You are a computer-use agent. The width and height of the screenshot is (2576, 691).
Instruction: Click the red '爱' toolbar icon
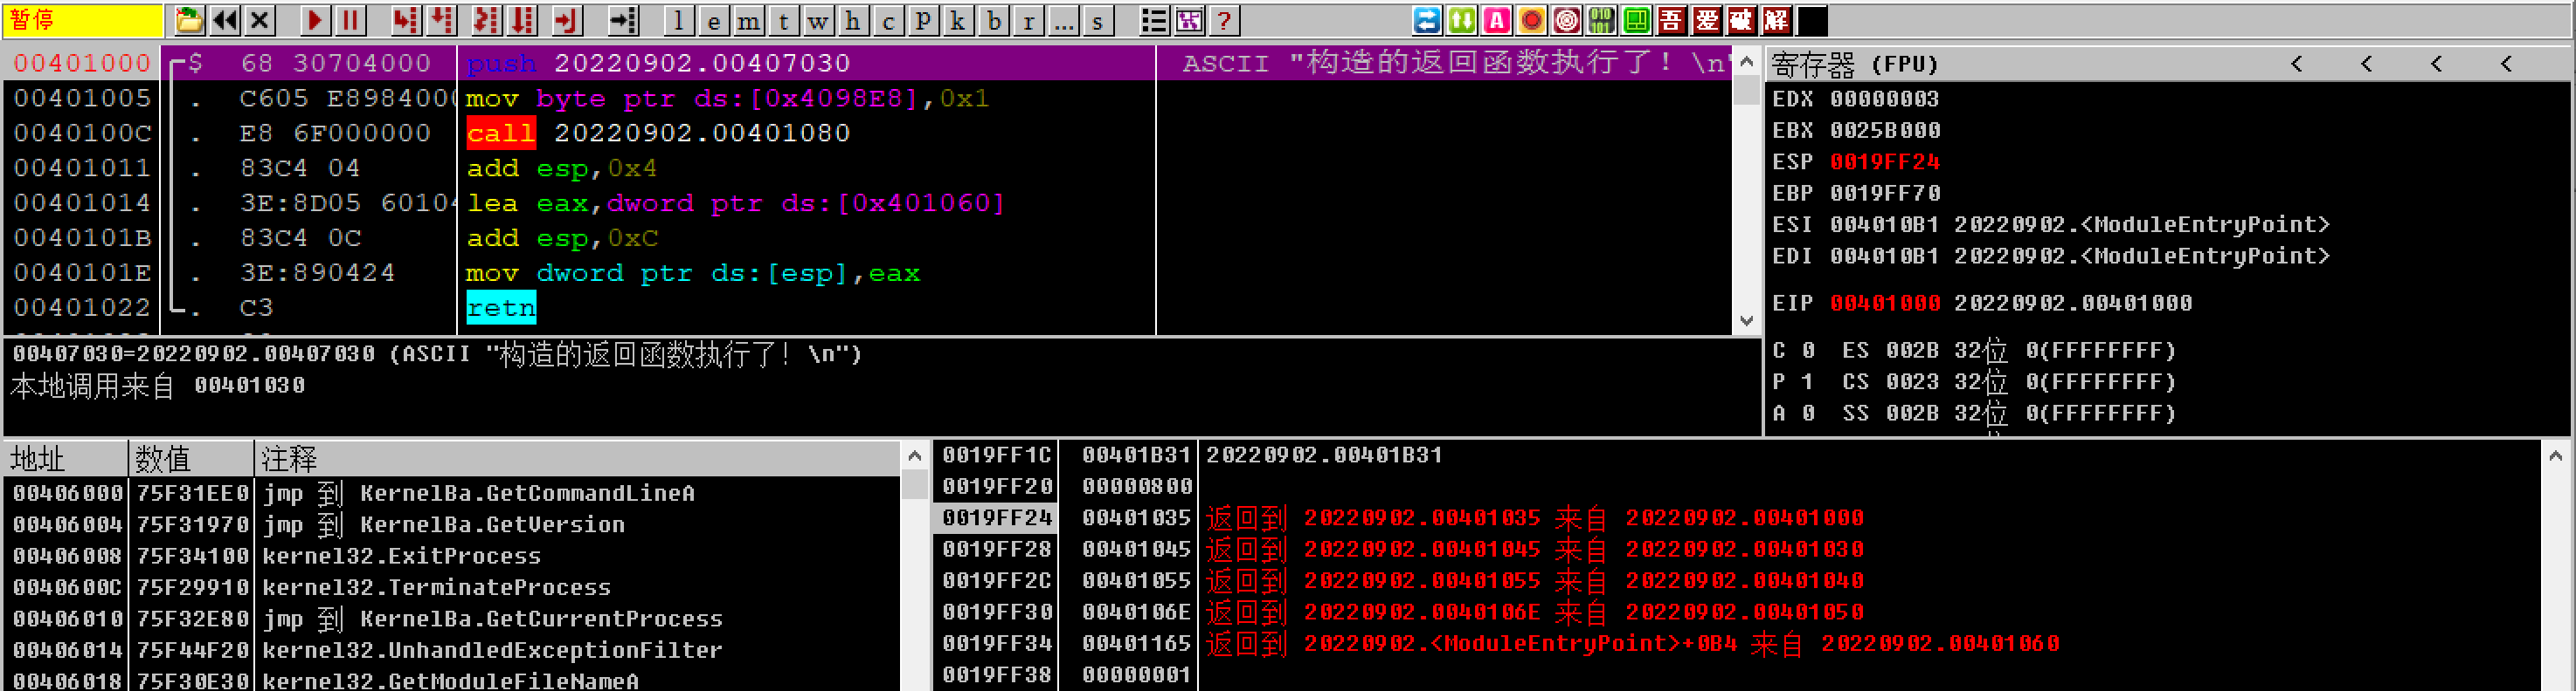click(x=1707, y=20)
